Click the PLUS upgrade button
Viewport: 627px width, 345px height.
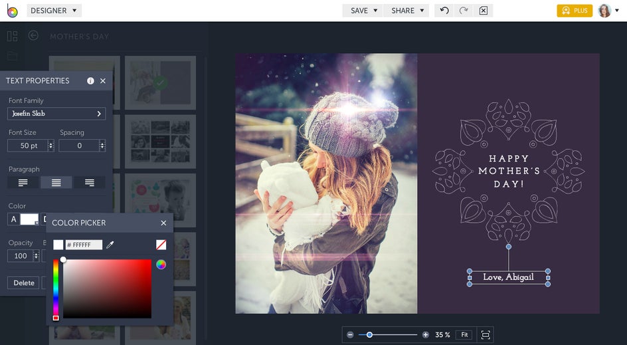[x=575, y=11]
